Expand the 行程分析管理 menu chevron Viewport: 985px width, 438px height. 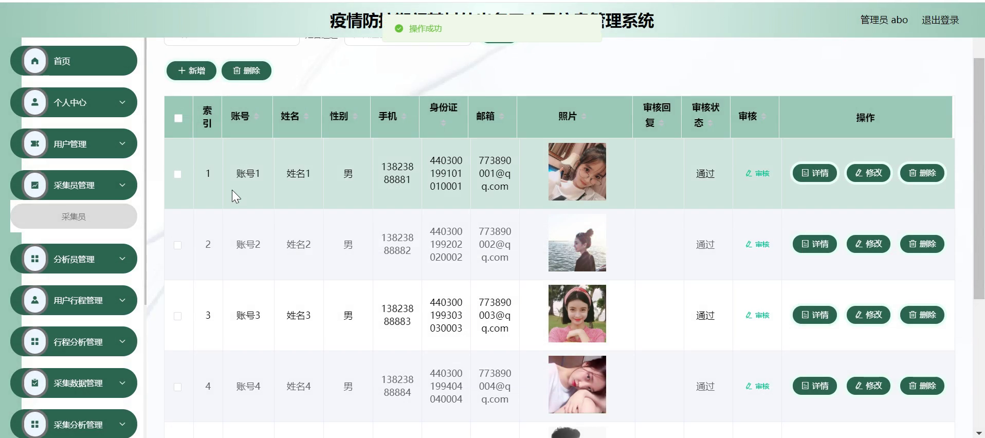[x=122, y=341]
